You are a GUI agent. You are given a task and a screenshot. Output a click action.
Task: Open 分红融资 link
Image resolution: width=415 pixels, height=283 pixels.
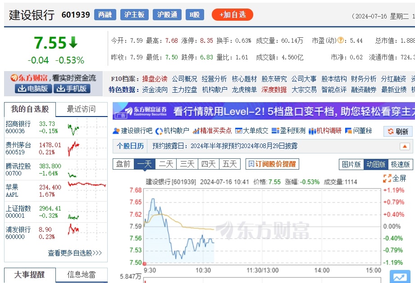click(393, 79)
